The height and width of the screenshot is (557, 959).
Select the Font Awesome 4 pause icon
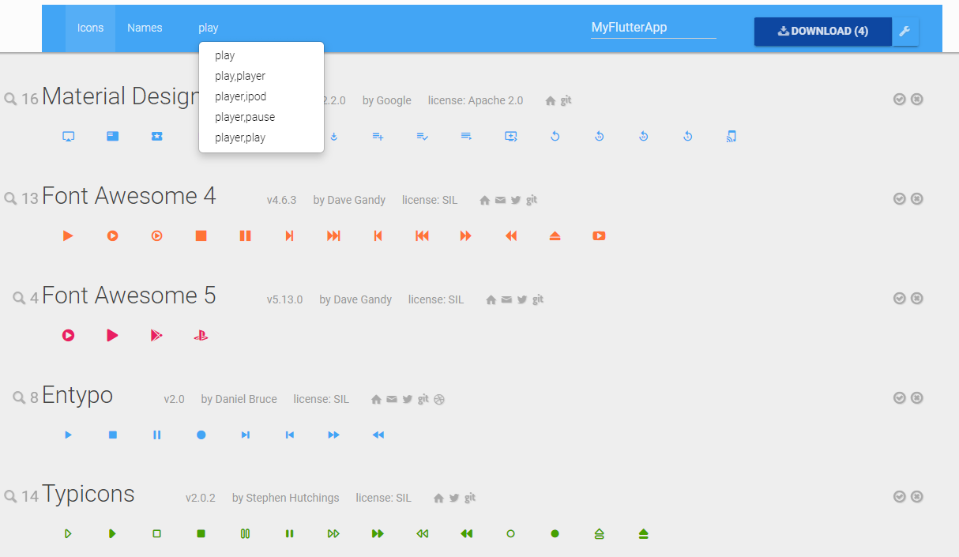(246, 235)
